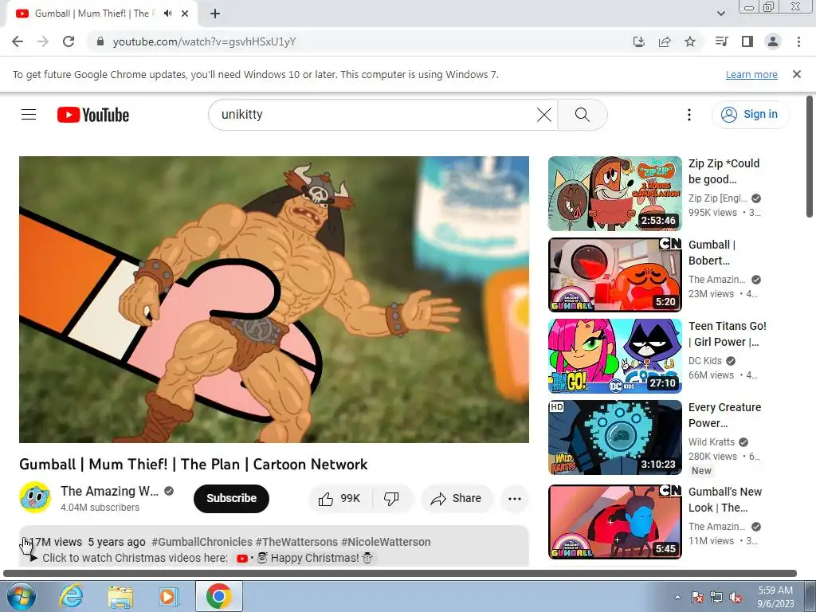Open the Learn more link
Image resolution: width=816 pixels, height=612 pixels.
pos(751,74)
